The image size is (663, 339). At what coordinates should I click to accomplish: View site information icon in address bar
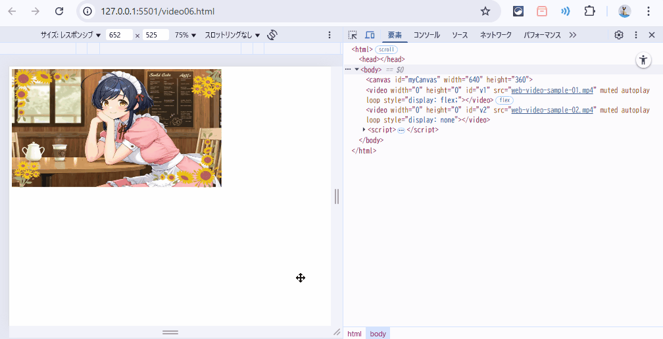pyautogui.click(x=89, y=11)
